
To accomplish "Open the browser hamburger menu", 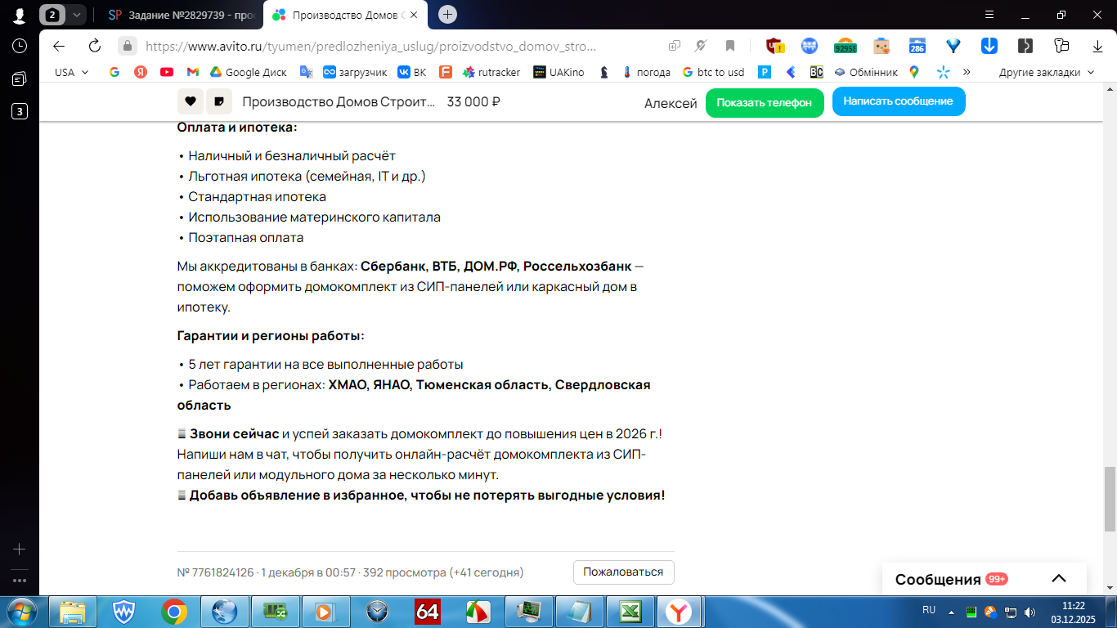I will pos(989,14).
